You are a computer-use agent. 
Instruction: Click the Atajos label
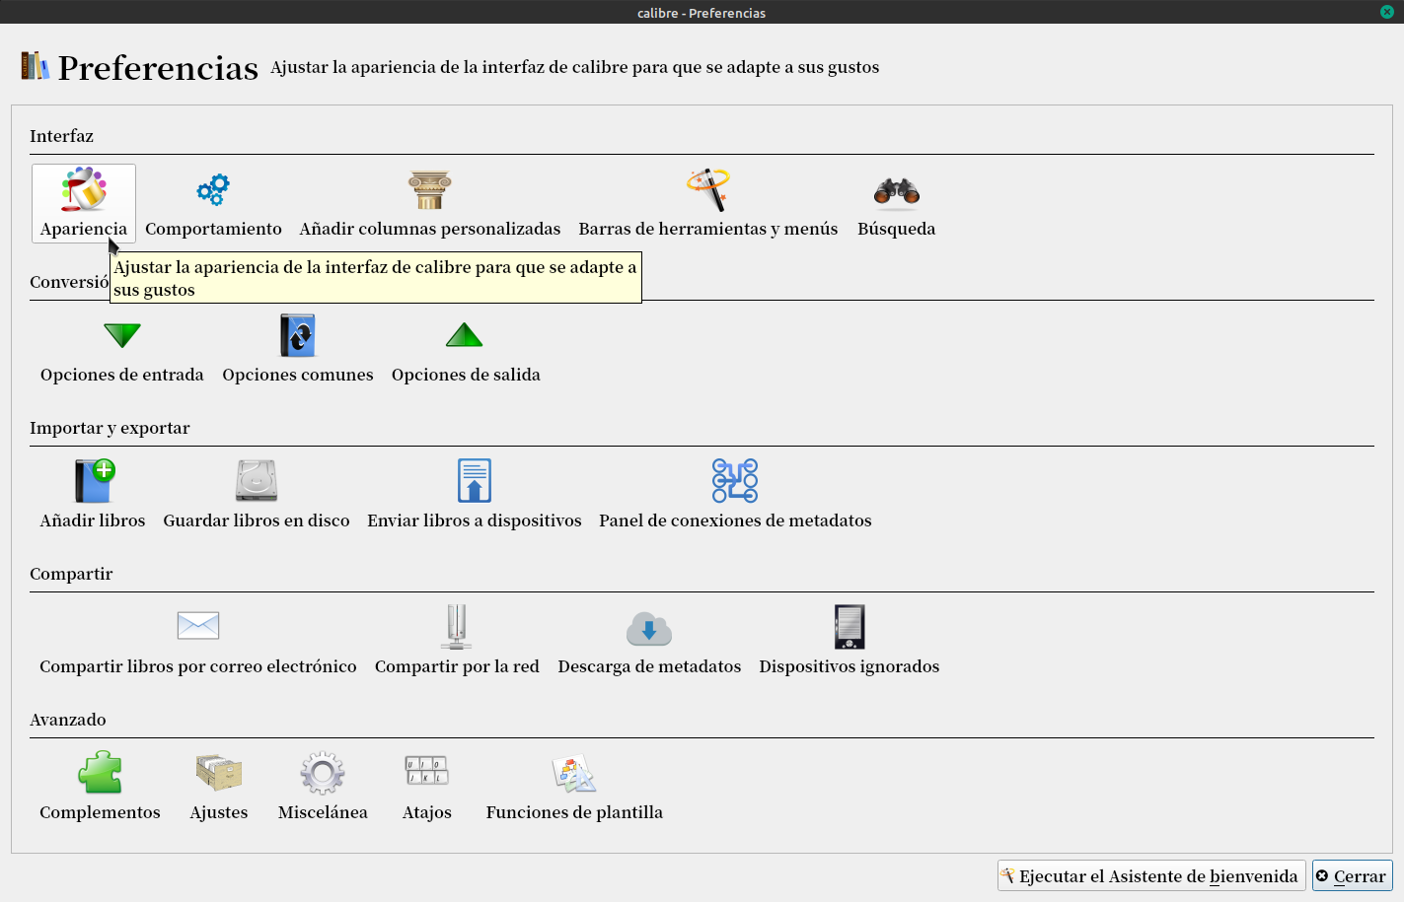[427, 812]
